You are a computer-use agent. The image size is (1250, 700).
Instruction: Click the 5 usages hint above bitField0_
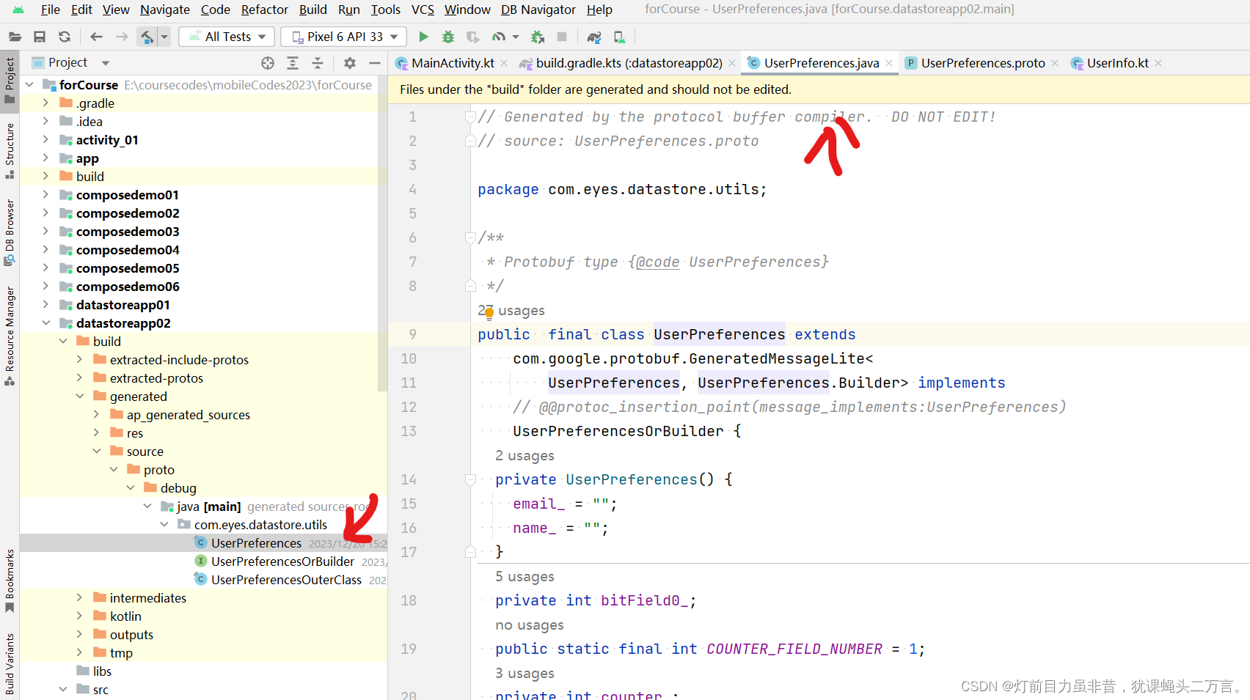pyautogui.click(x=525, y=577)
